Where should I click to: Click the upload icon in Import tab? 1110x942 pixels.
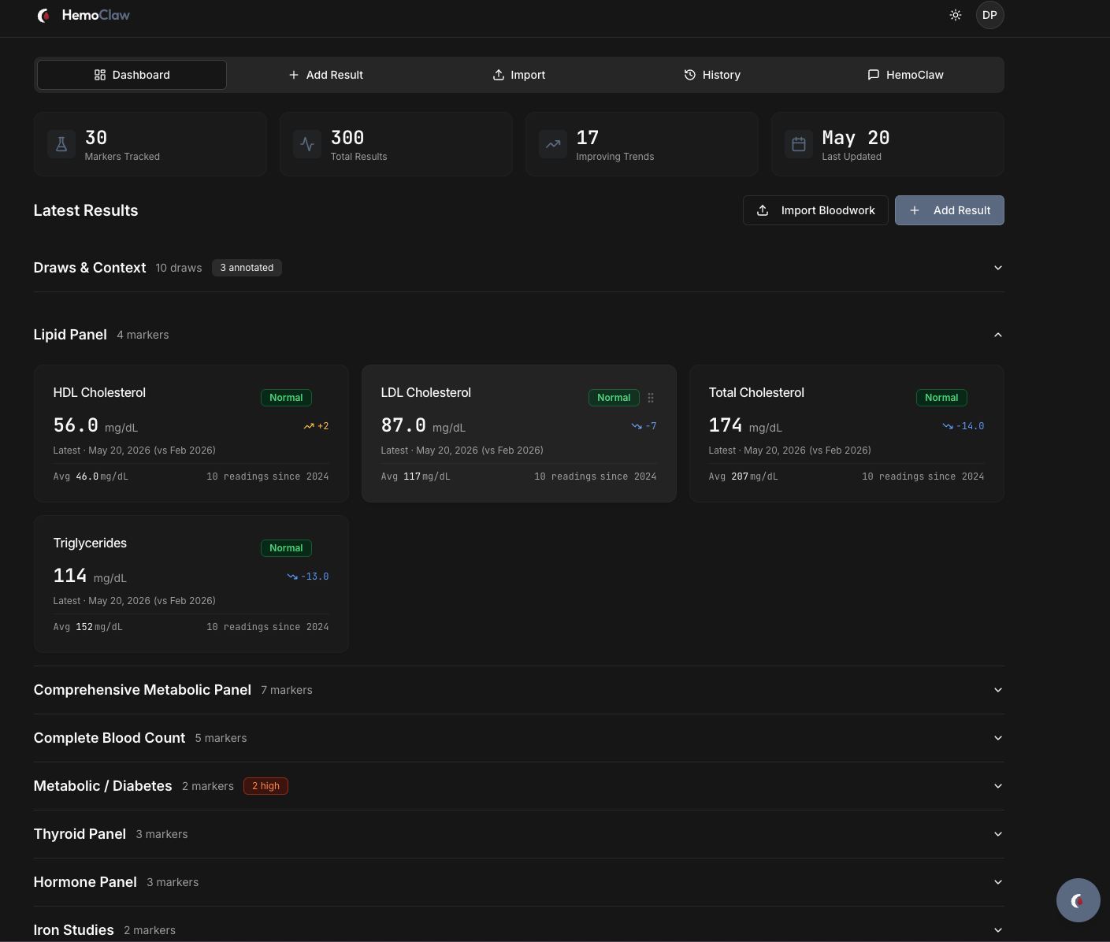click(x=499, y=75)
